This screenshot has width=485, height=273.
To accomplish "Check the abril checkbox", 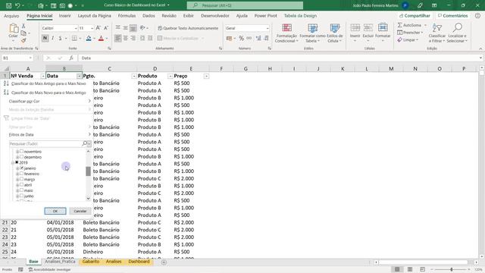I will [22, 185].
